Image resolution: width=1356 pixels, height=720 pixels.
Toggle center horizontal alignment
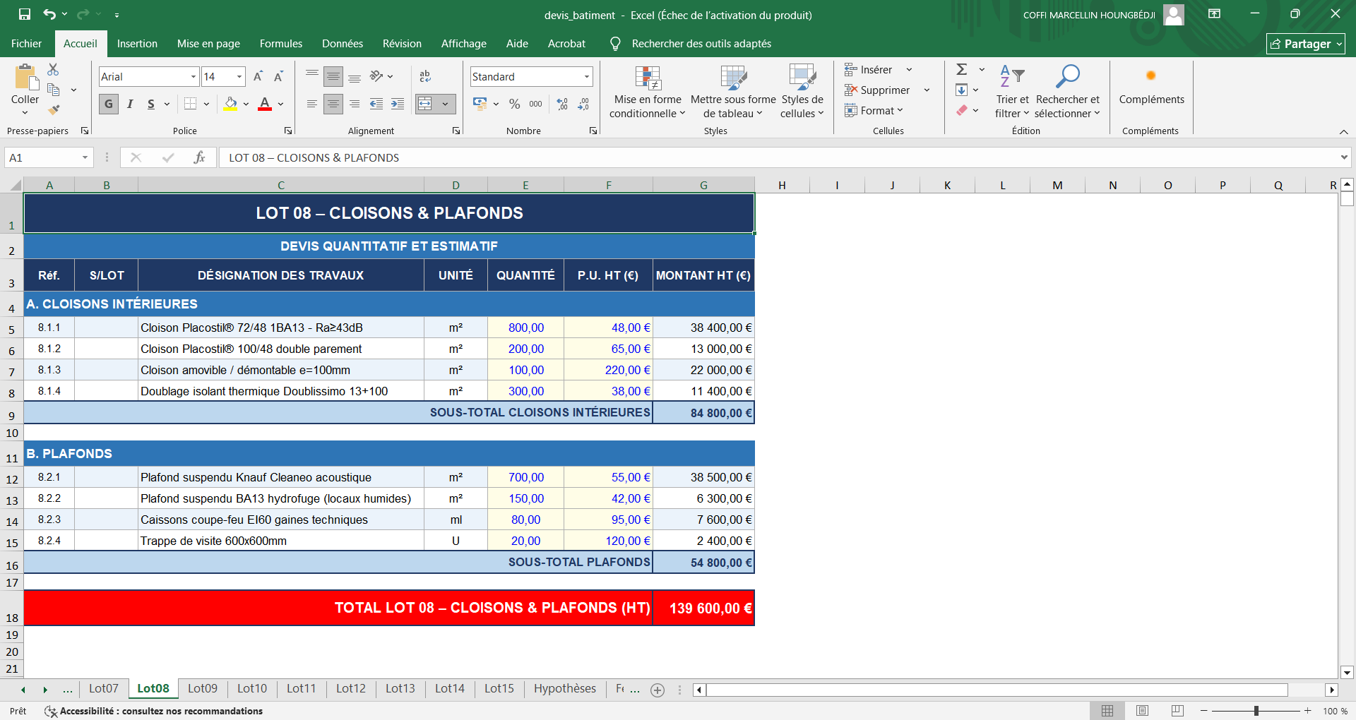[333, 104]
